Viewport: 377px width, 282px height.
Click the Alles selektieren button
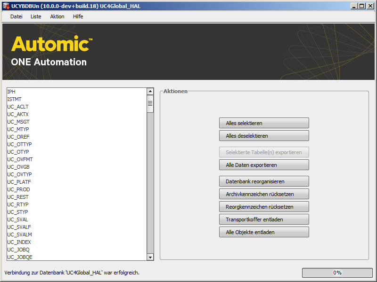pyautogui.click(x=264, y=123)
